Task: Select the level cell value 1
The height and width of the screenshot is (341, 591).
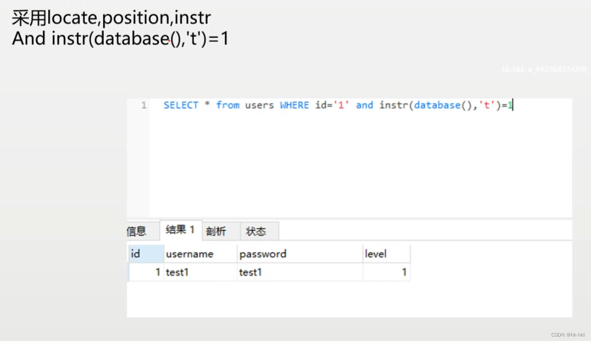Action: click(x=386, y=272)
